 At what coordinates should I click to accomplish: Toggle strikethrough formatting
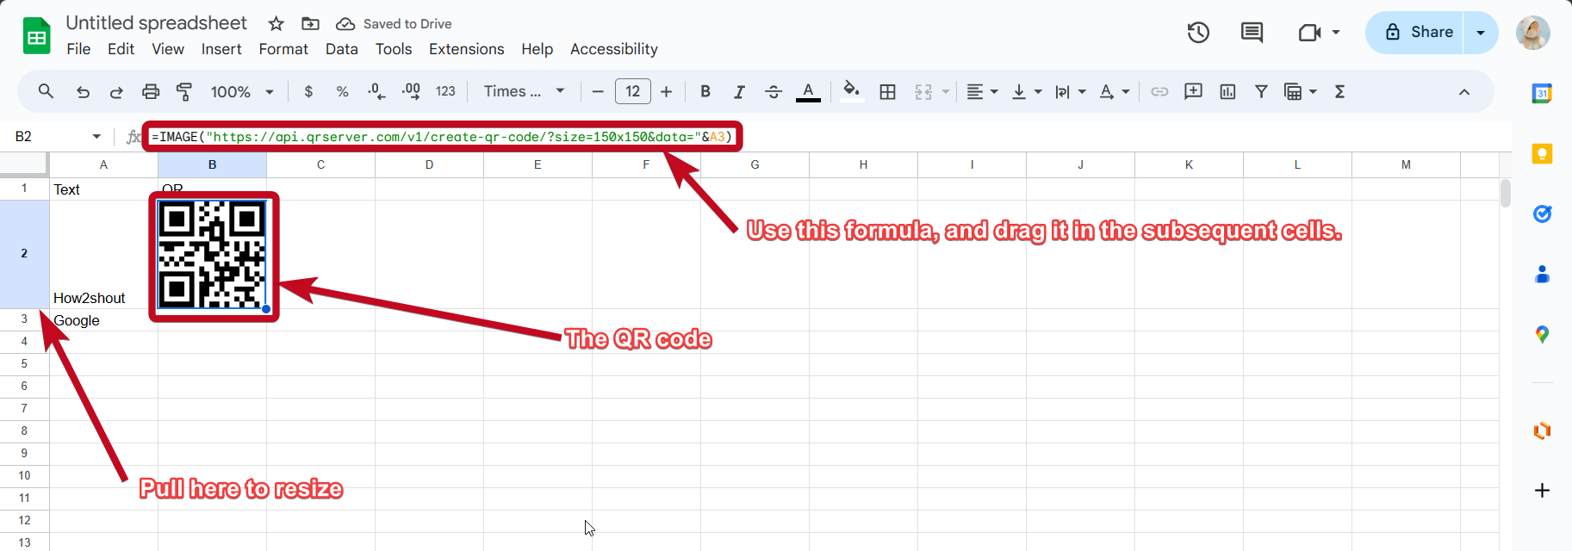(774, 91)
